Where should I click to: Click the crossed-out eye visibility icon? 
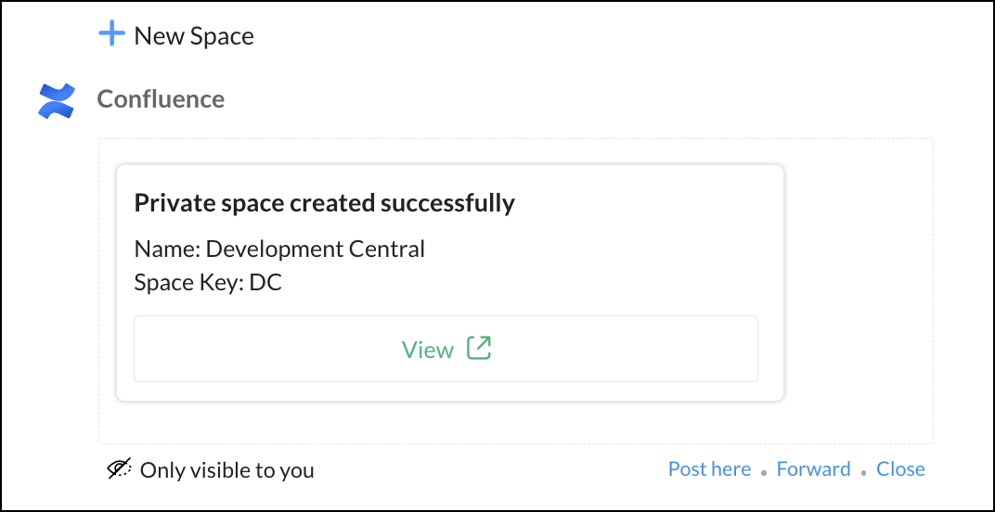(119, 469)
